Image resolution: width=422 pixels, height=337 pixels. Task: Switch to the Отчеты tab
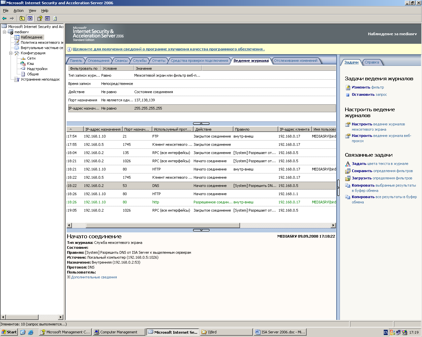click(159, 61)
